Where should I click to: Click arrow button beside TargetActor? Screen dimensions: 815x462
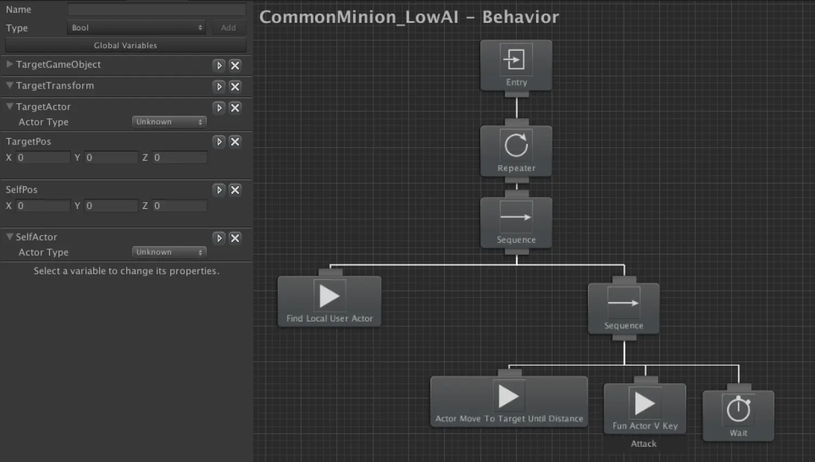pos(219,107)
